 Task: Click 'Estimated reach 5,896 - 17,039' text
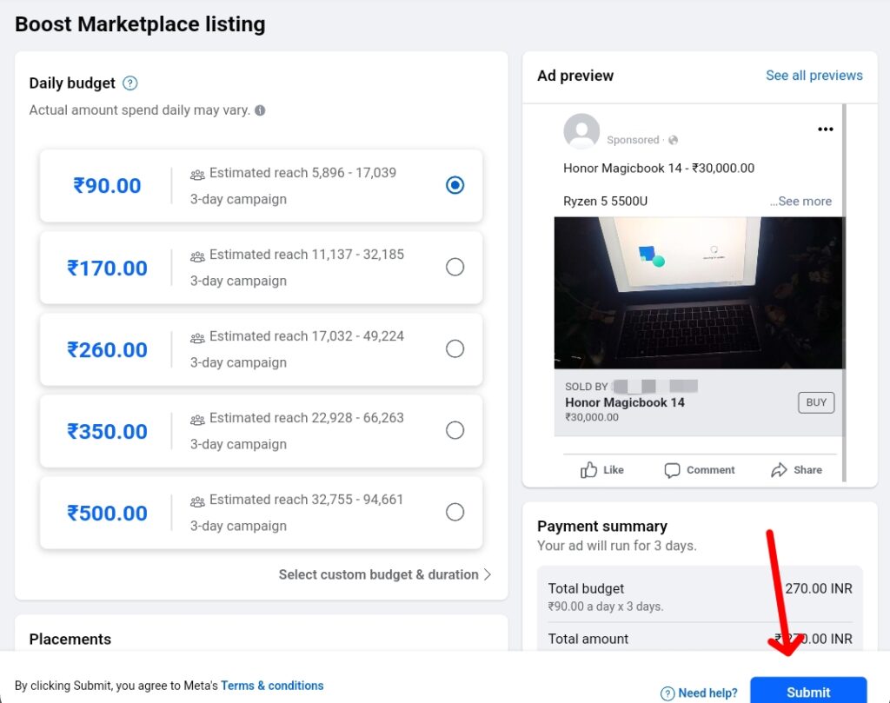(x=302, y=172)
